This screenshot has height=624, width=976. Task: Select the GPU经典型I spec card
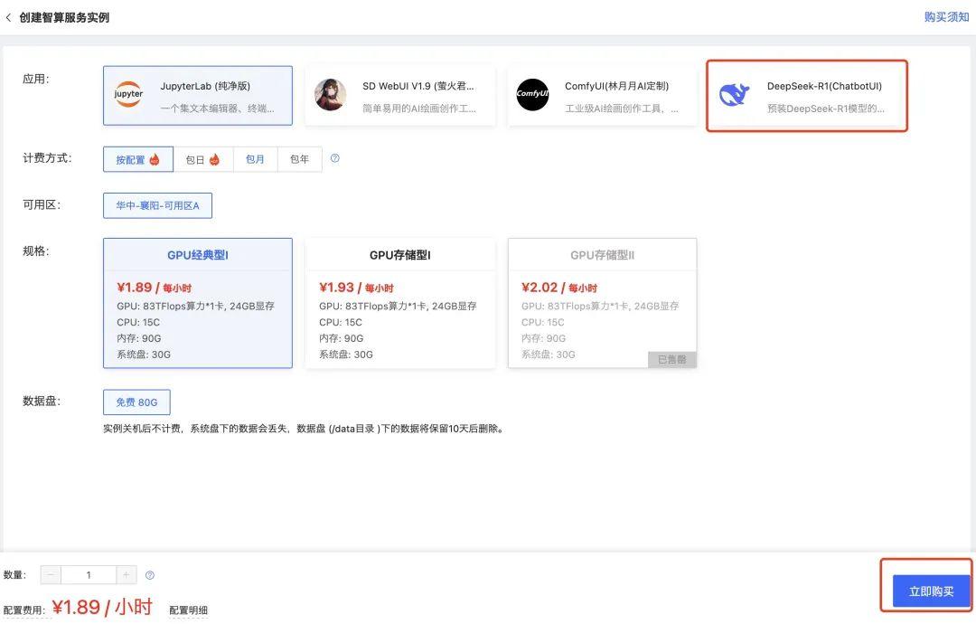[x=198, y=303]
